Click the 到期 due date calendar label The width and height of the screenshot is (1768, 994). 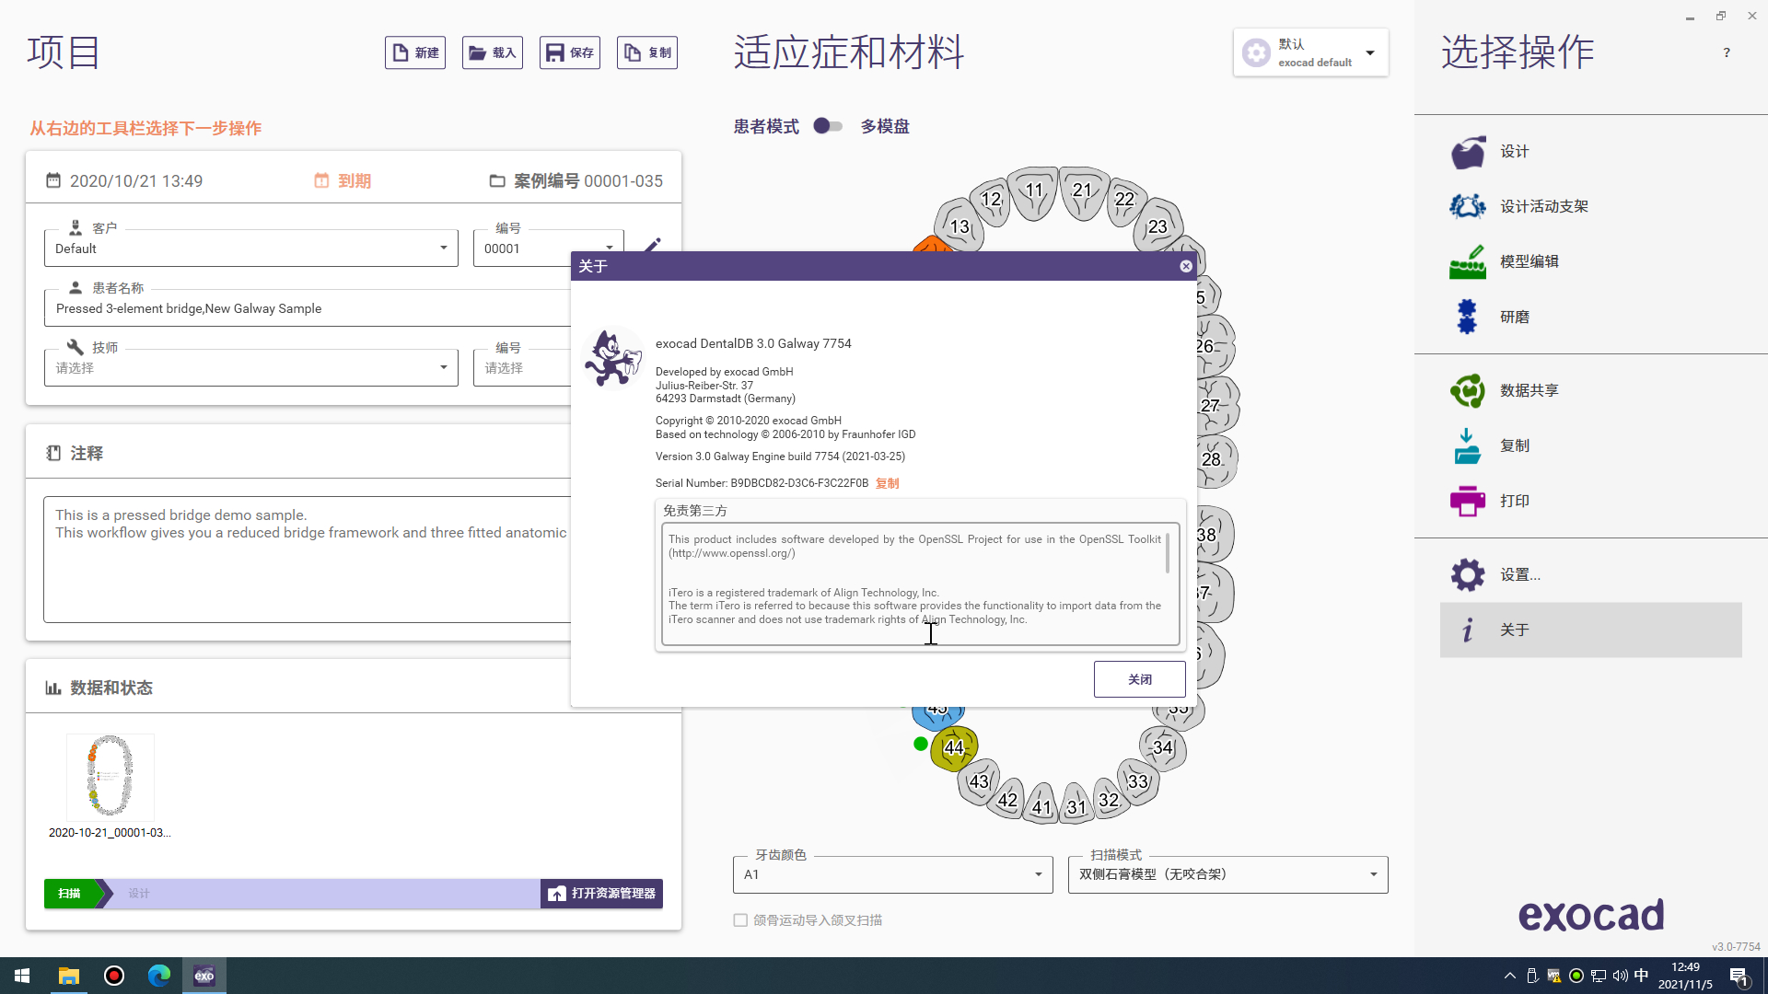point(343,181)
